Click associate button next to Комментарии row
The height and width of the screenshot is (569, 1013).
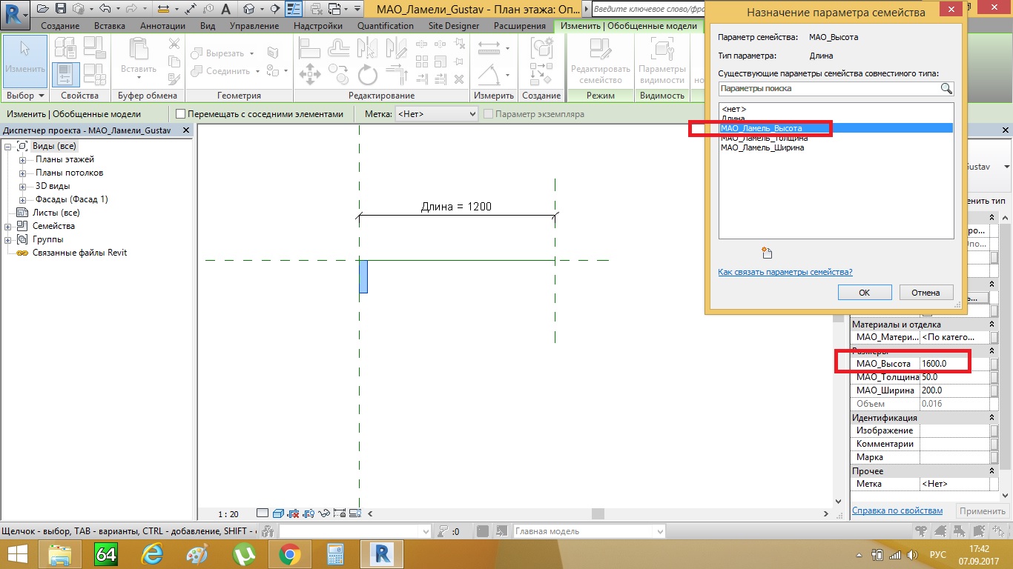tap(994, 444)
